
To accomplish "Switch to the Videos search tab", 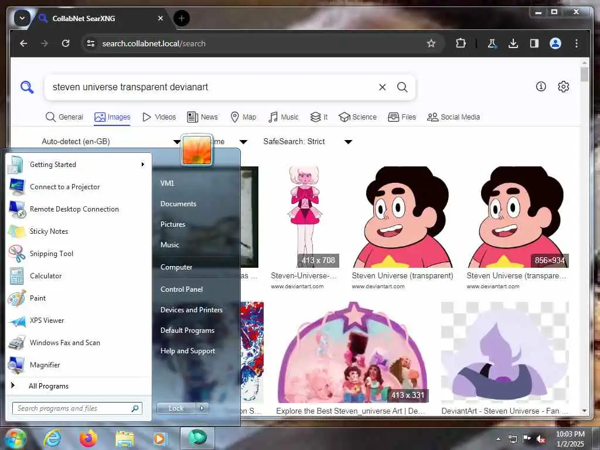I will click(x=159, y=117).
